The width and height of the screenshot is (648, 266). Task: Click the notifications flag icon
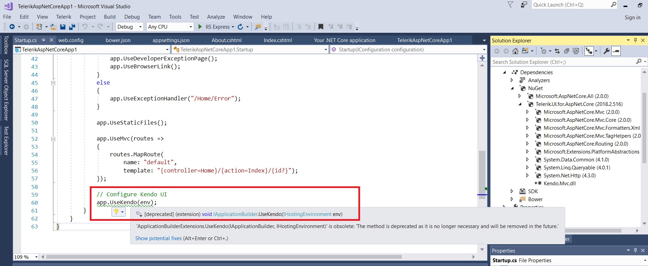pyautogui.click(x=511, y=4)
